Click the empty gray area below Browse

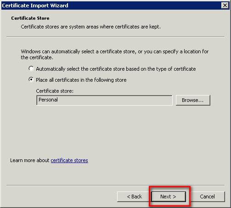click(193, 130)
